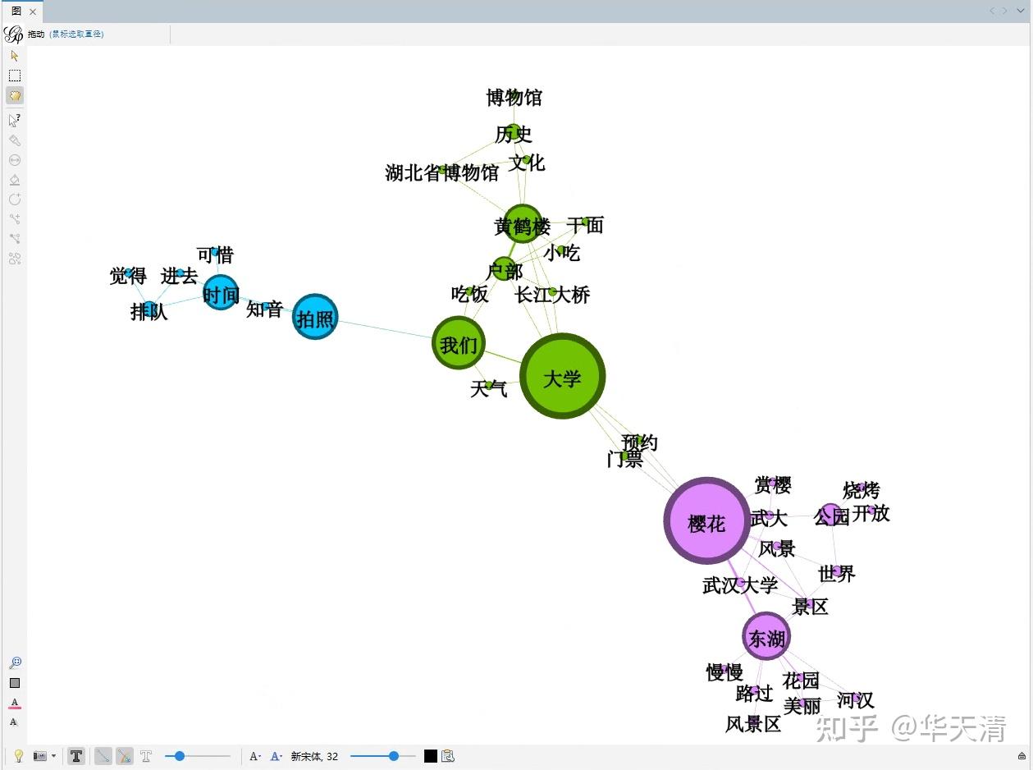Open the gray background color square
Image resolution: width=1033 pixels, height=770 pixels.
tap(14, 683)
